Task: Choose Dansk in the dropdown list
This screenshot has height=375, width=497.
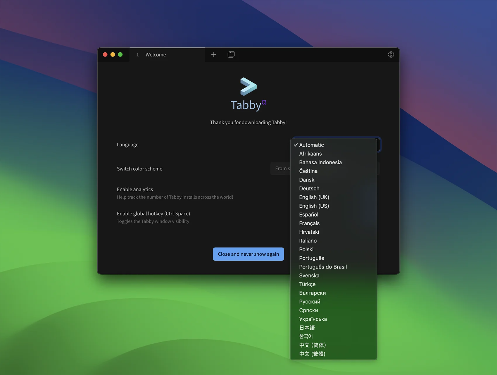Action: [334, 180]
